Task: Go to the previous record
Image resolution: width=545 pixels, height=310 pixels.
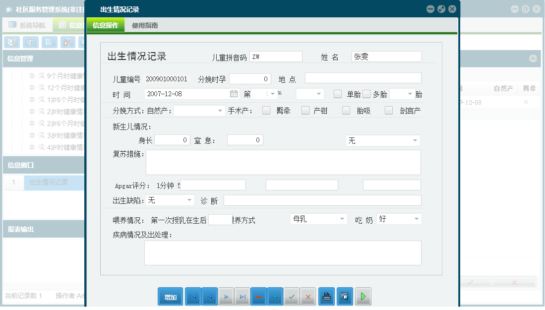Action: [x=210, y=297]
